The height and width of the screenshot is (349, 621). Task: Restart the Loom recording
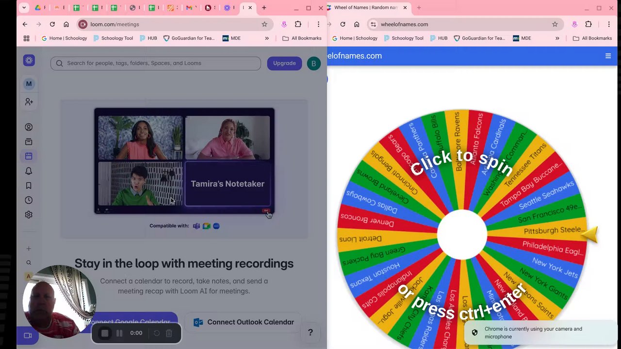pos(157,333)
